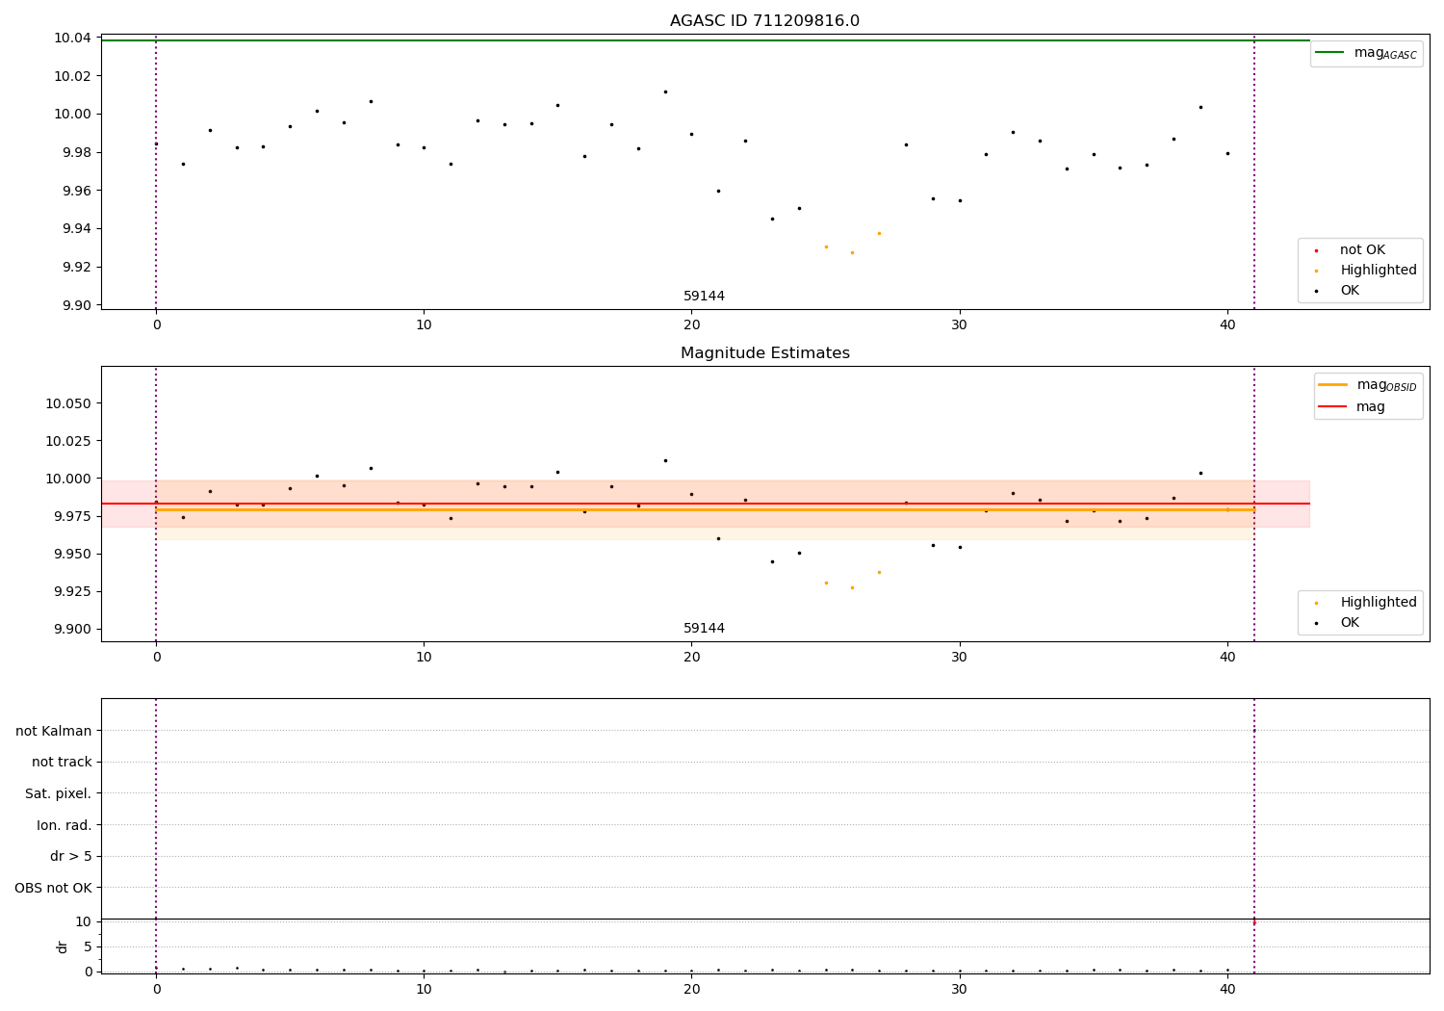Click the 10.050 y-axis tick label
1444x1011 pixels.
click(69, 403)
